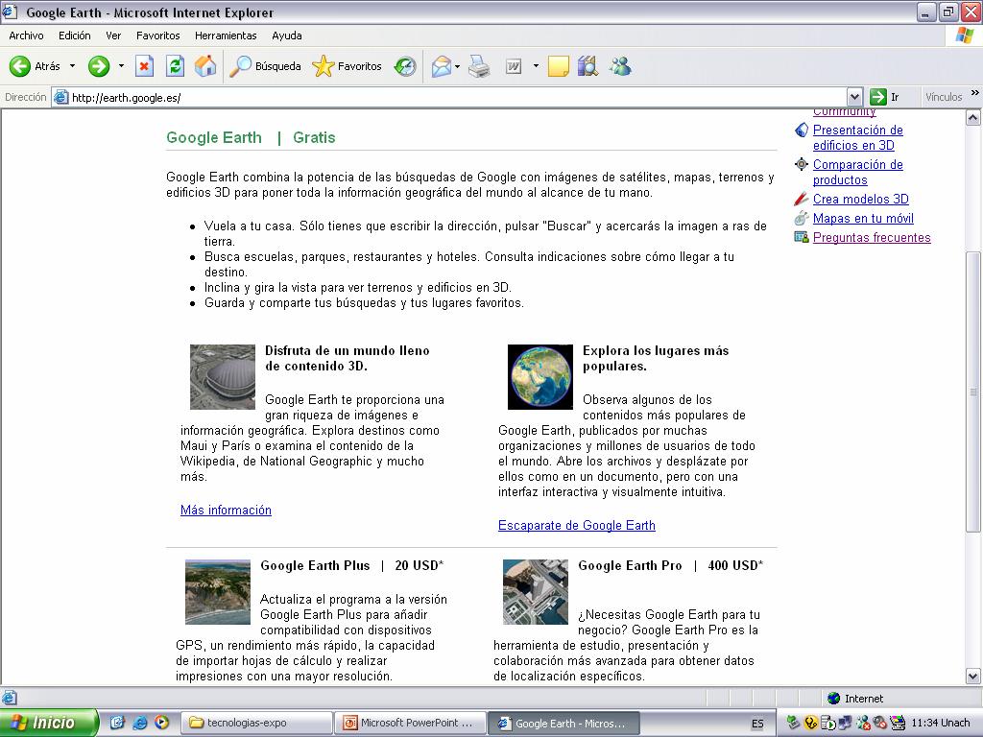Expand the Forward history dropdown arrow
The image size is (983, 737).
pyautogui.click(x=121, y=66)
